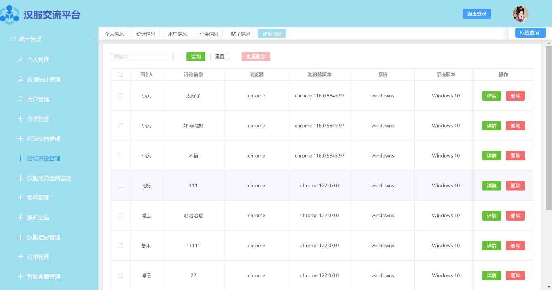552x290 pixels.
Task: Go to 汉服展览活动管理 menu item
Action: (x=49, y=178)
